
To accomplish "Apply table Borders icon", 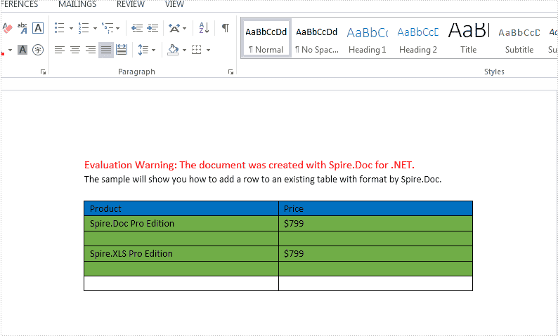I will 197,50.
